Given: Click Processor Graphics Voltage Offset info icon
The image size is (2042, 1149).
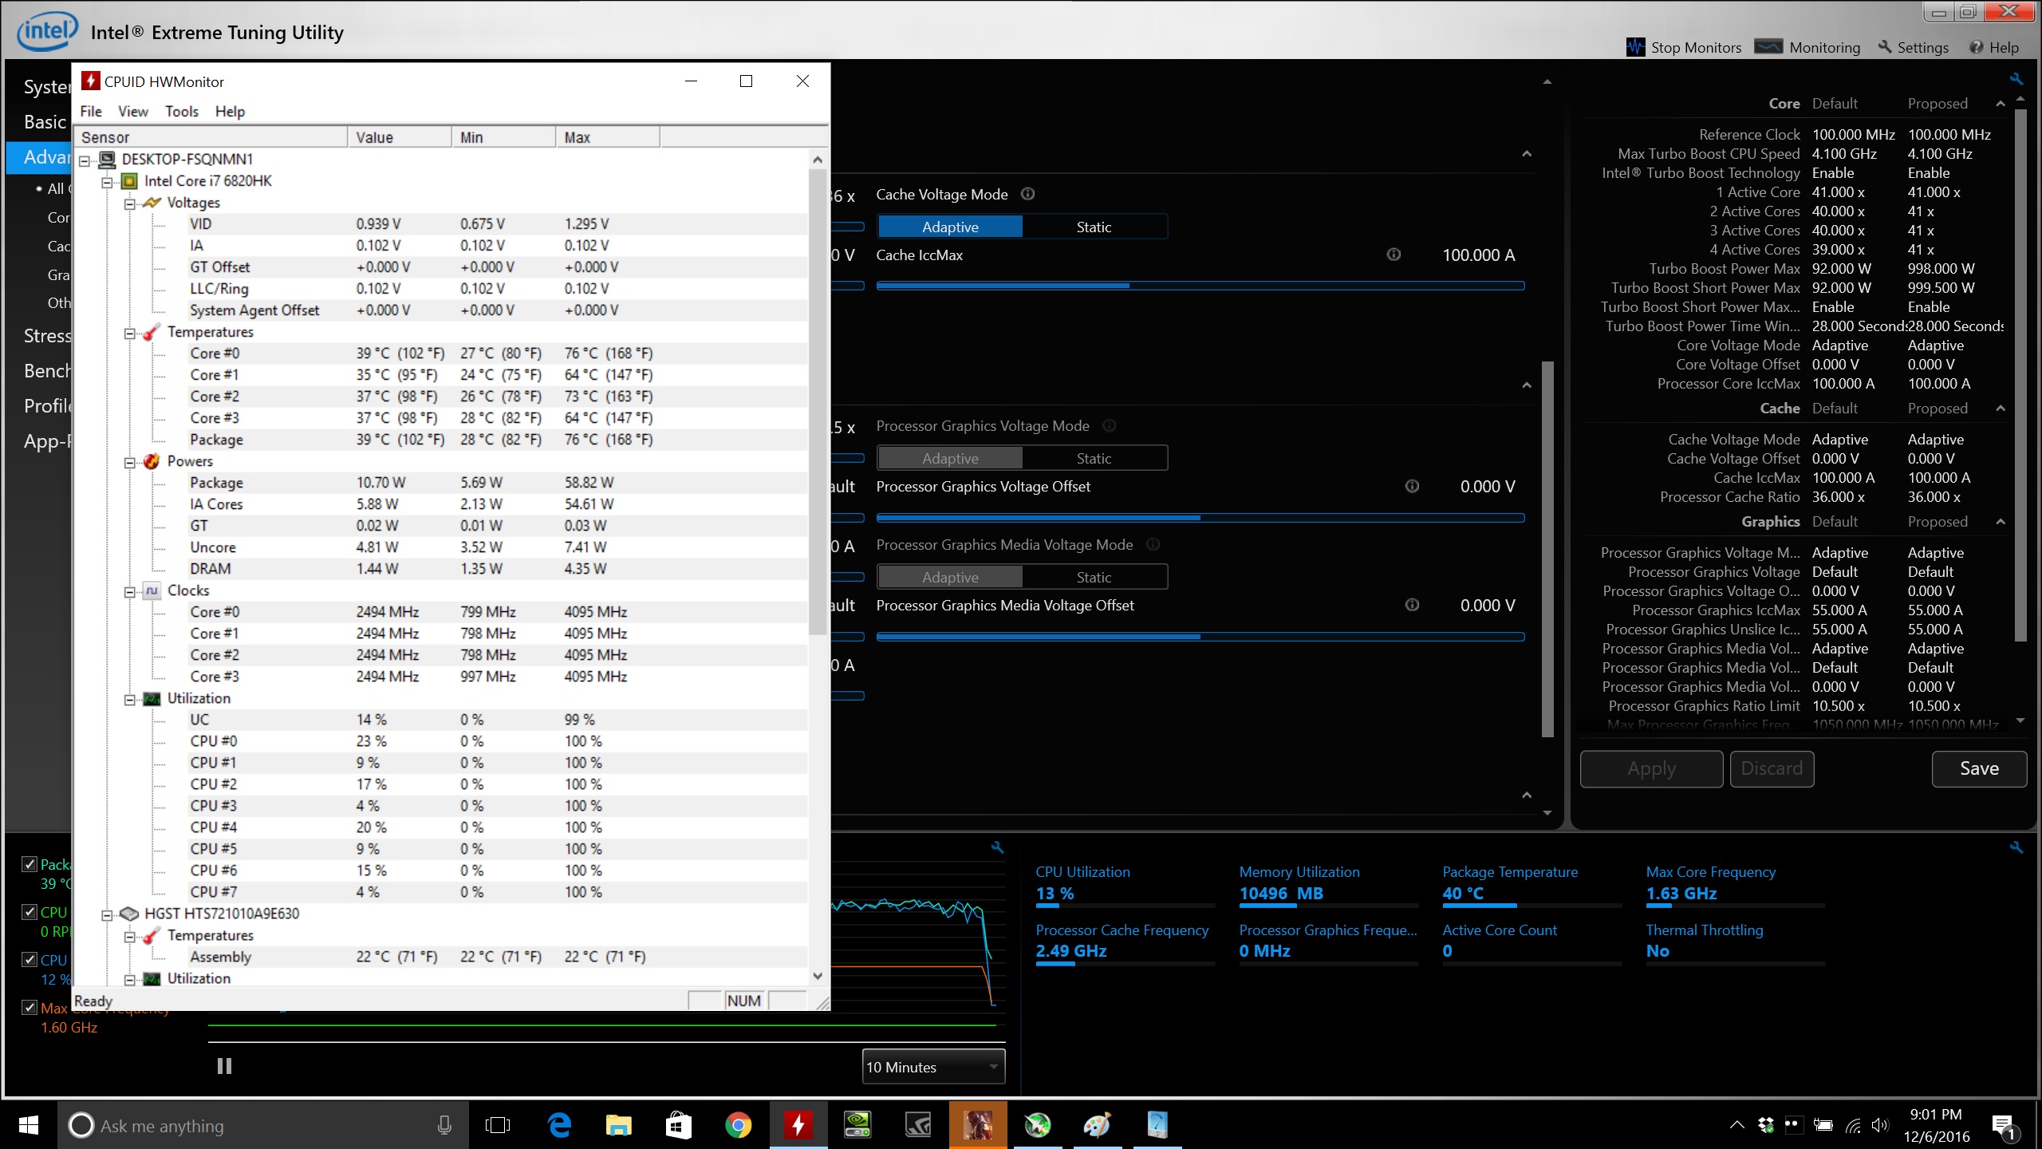Looking at the screenshot, I should coord(1412,486).
